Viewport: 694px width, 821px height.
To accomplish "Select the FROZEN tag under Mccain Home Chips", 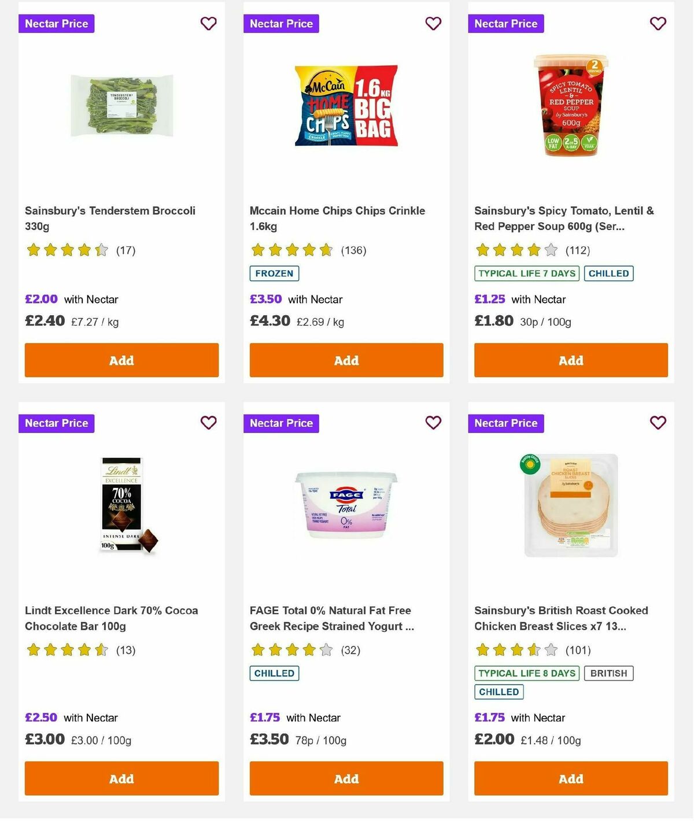I will [274, 273].
